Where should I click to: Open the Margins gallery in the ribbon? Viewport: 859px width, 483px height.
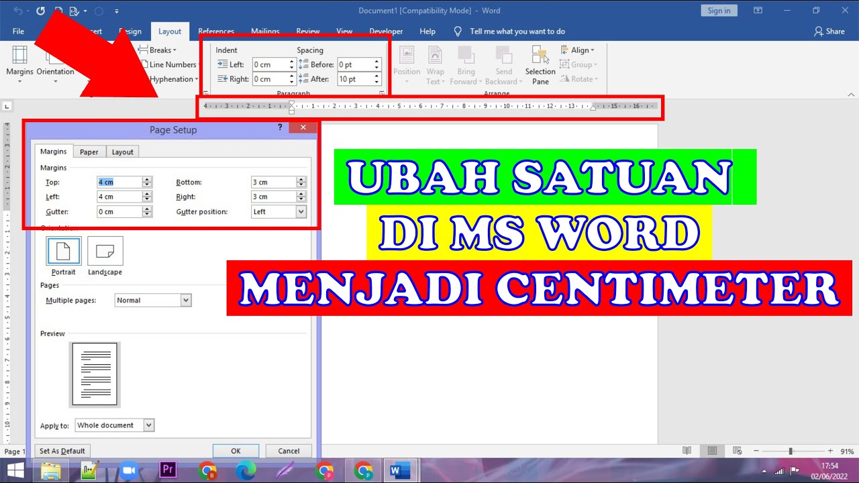pos(19,65)
